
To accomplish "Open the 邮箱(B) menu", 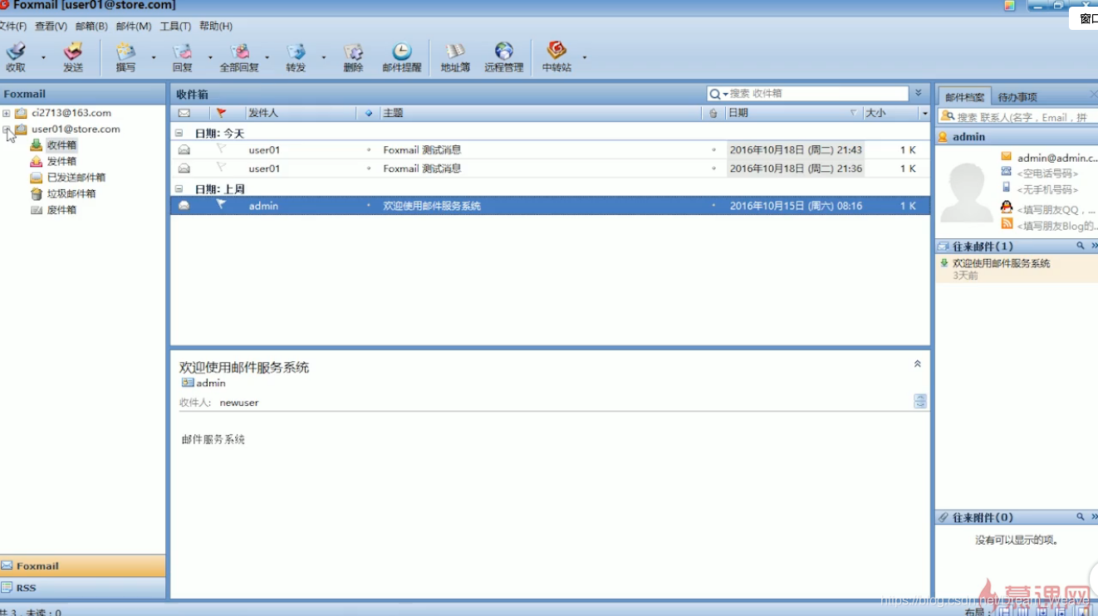I will click(91, 26).
